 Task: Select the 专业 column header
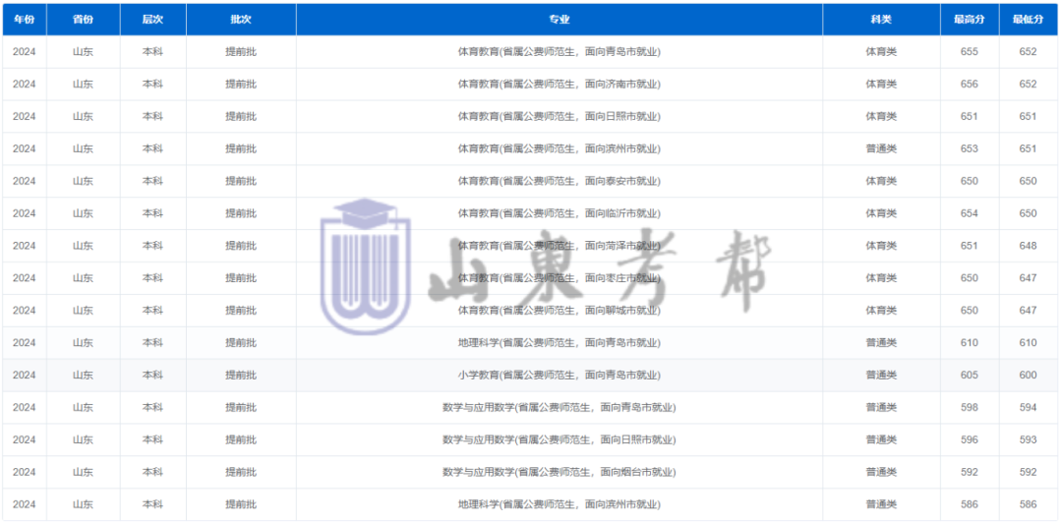559,20
